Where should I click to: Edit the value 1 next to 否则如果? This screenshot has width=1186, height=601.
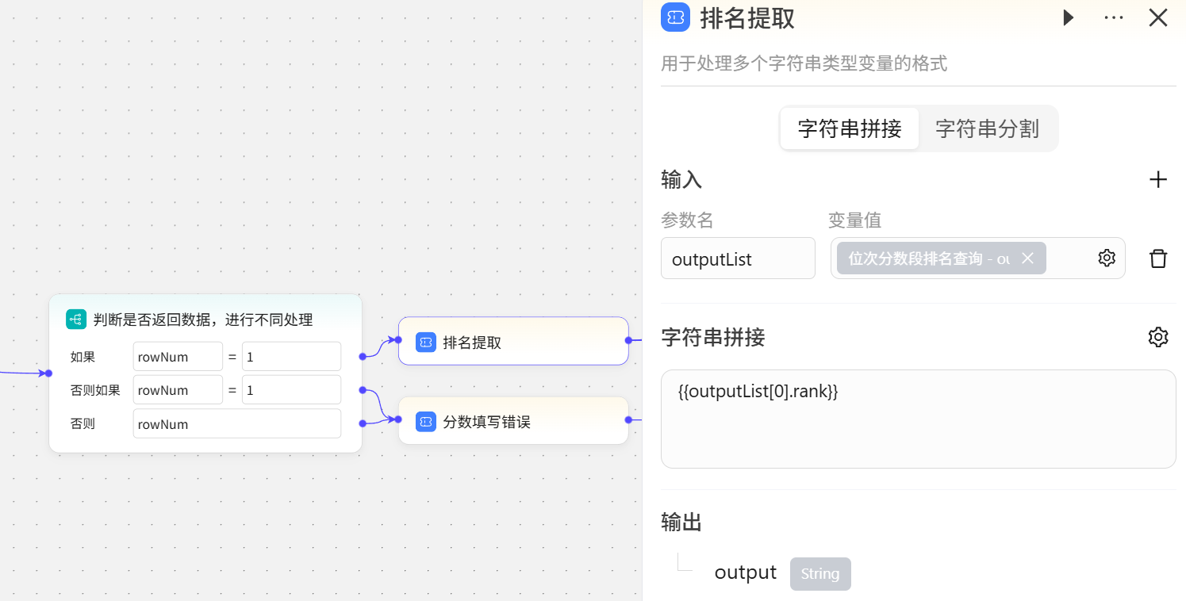click(x=291, y=389)
